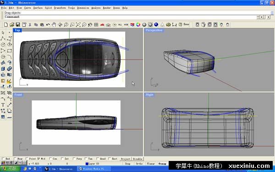Toggle the Ortho status bar button

139,164
